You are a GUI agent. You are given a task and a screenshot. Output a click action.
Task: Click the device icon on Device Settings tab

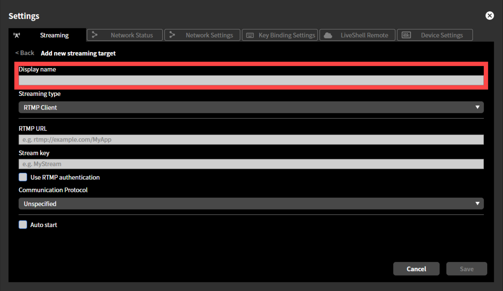406,35
